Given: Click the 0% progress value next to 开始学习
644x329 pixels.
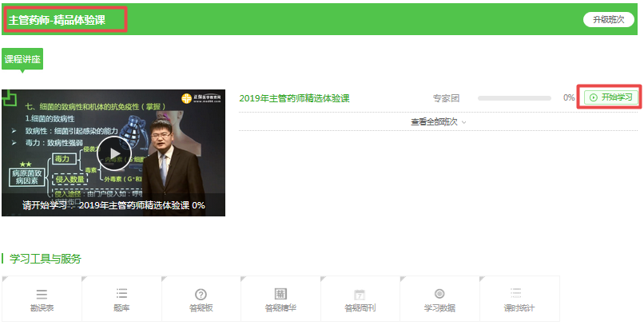Looking at the screenshot, I should pos(569,98).
